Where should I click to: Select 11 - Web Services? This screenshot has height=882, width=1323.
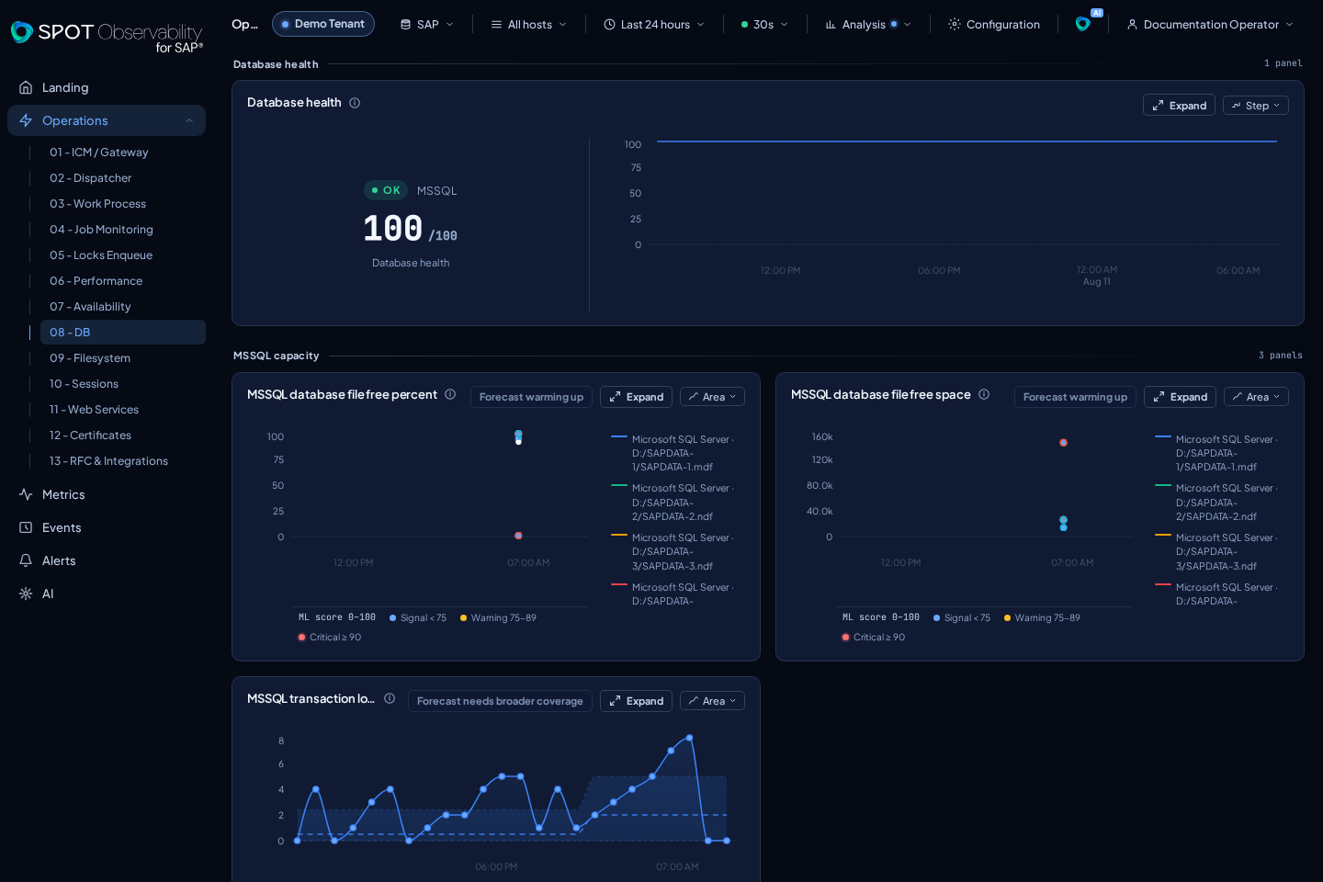122,410
